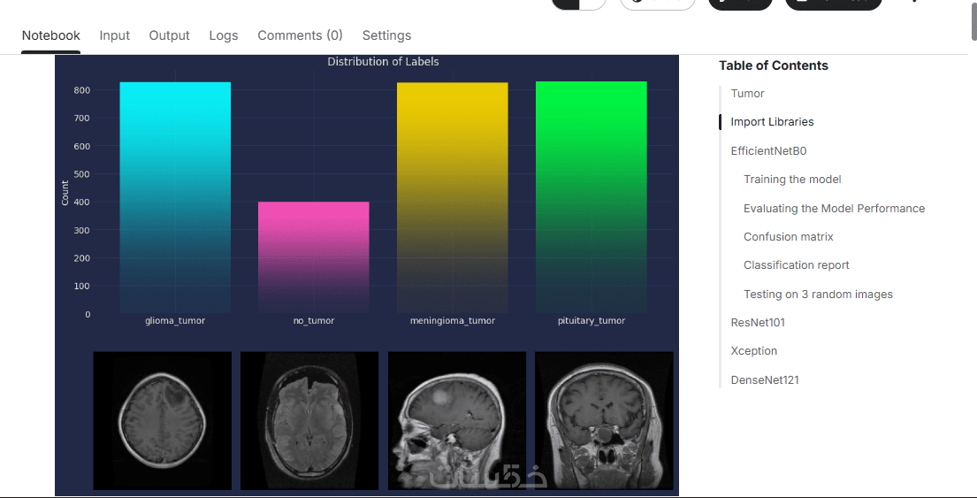This screenshot has height=498, width=977.
Task: Jump to the Confusion matrix subsection
Action: click(788, 237)
